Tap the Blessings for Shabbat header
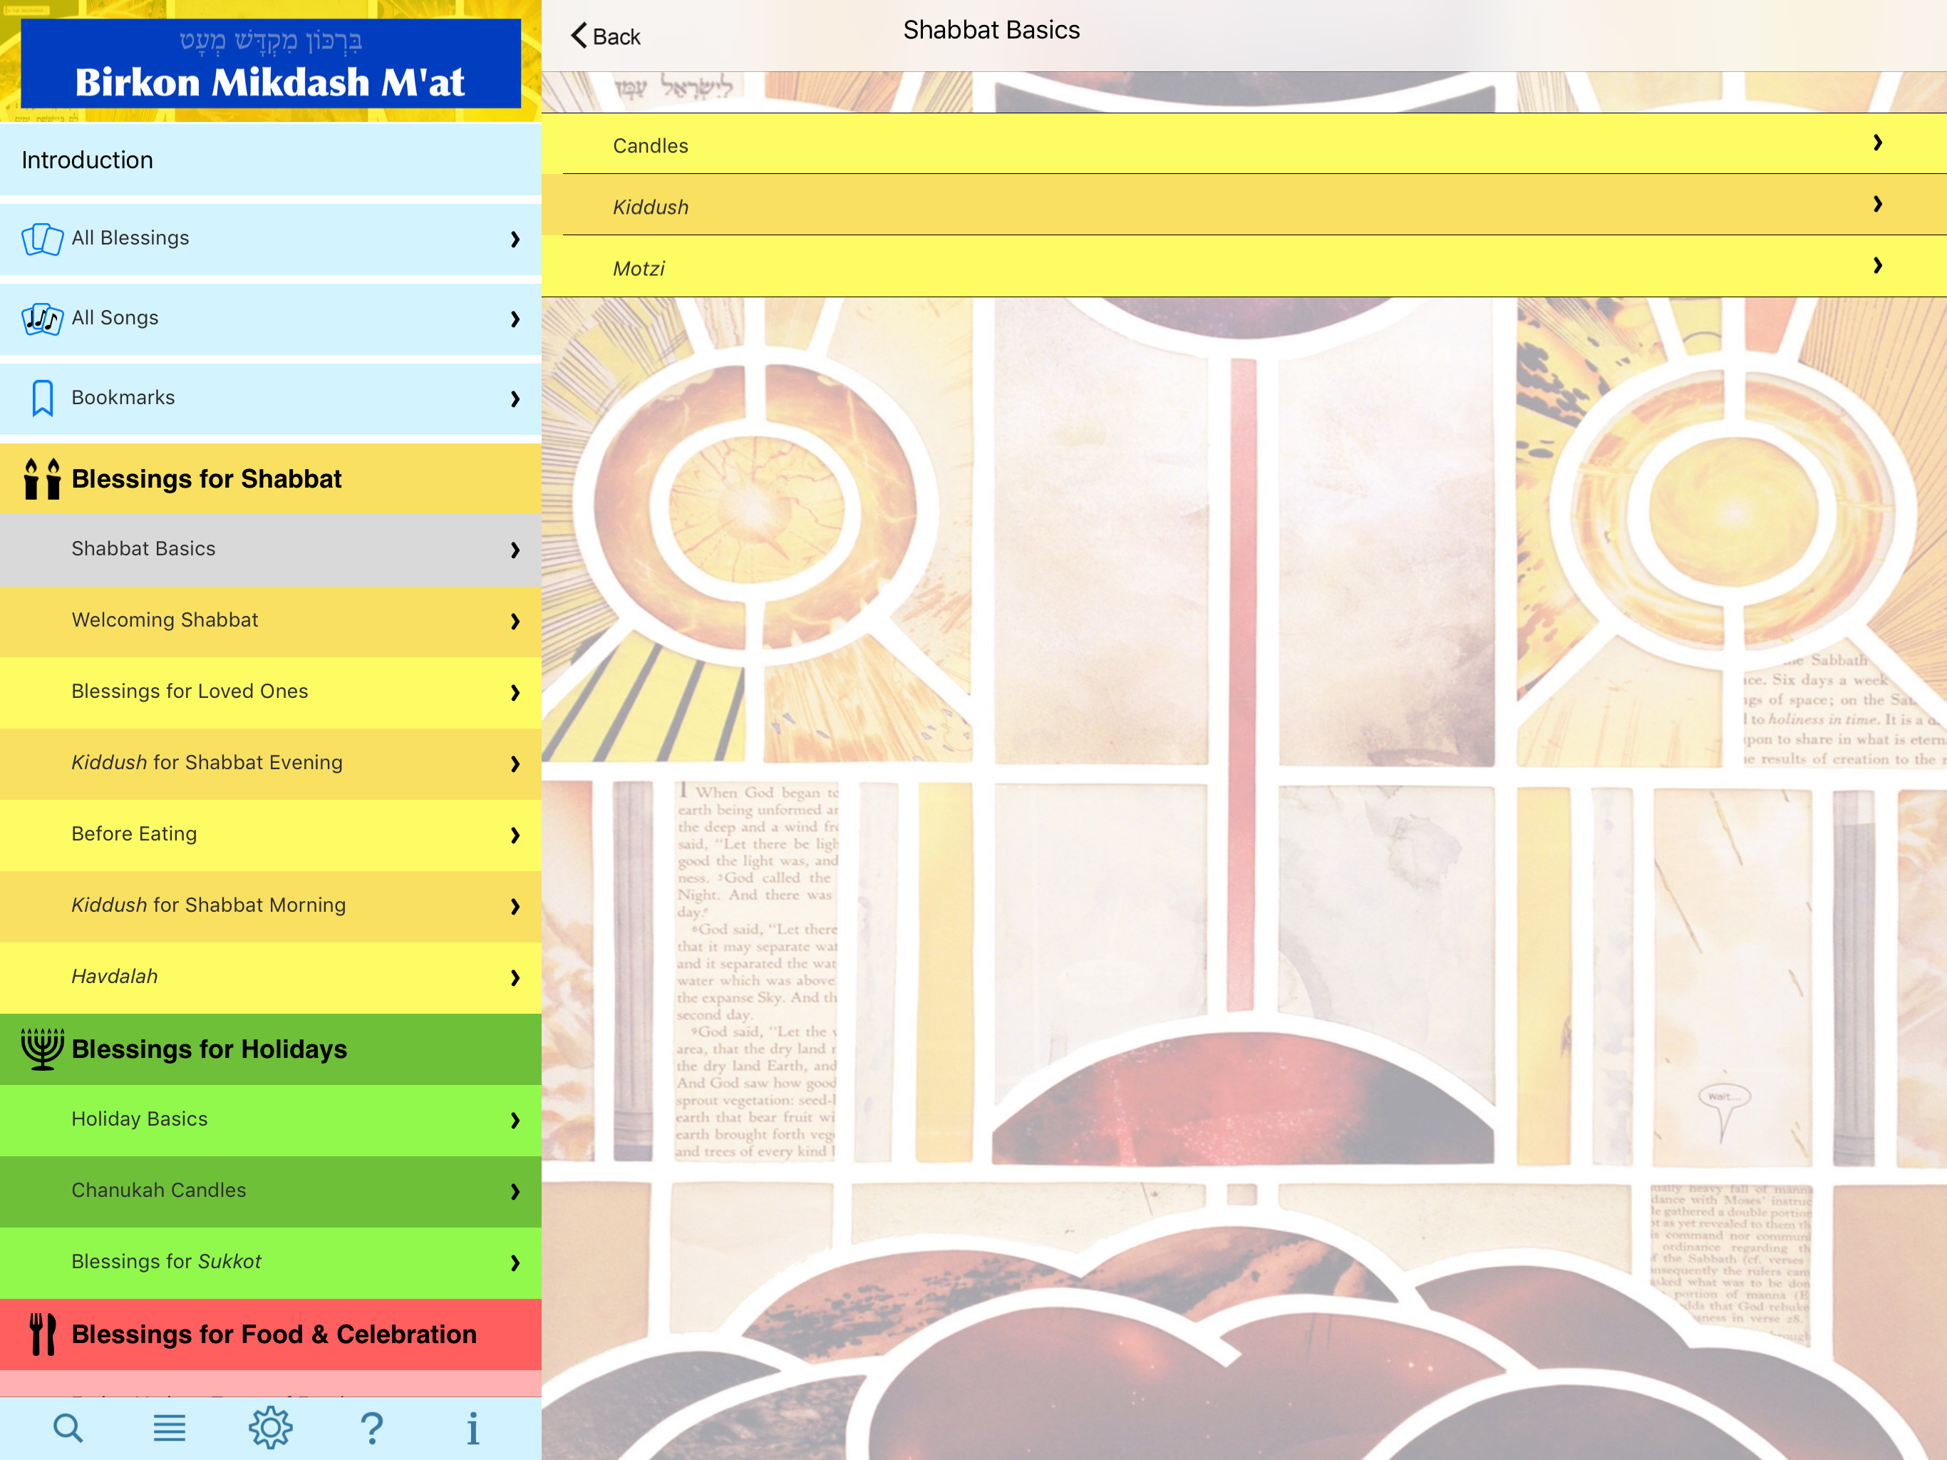Image resolution: width=1947 pixels, height=1460 pixels. 271,479
